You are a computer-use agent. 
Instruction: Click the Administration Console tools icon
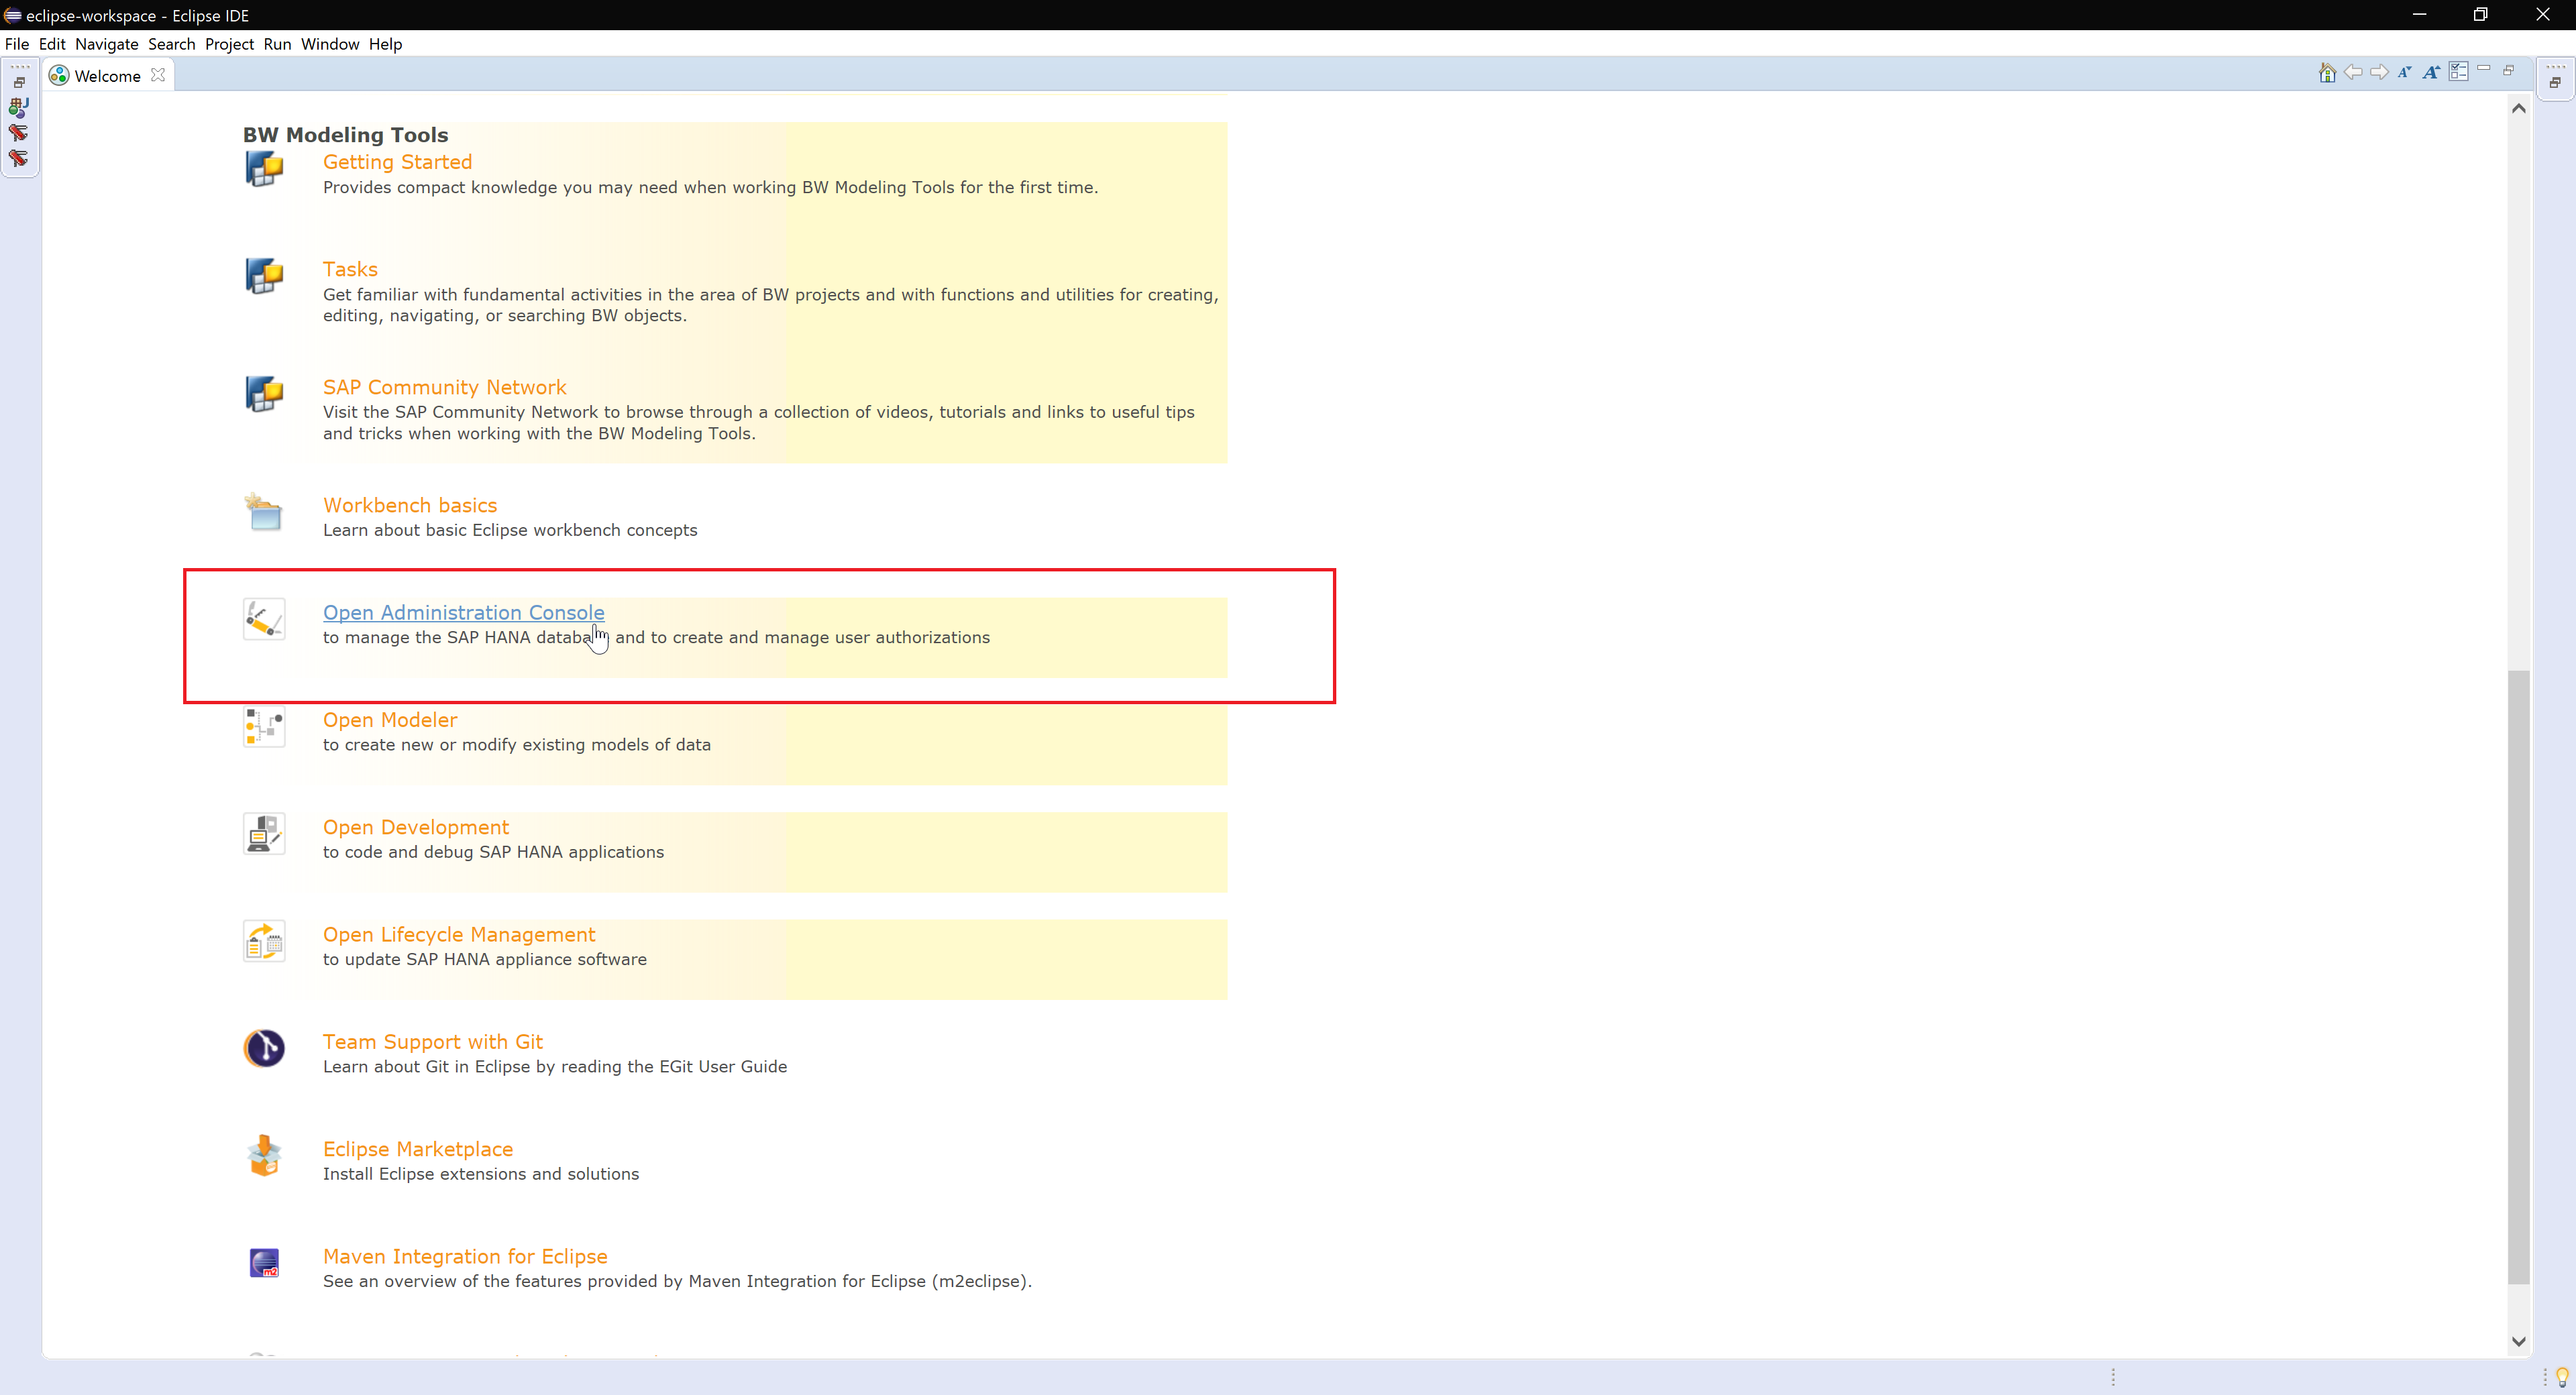pyautogui.click(x=264, y=619)
